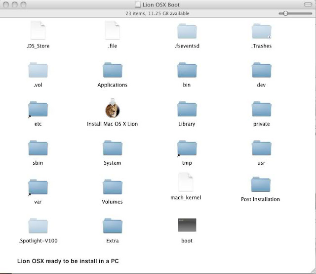Screen dimensions: 316x274
Task: Click the 'Install Mac OS X Lion' label
Action: tap(113, 124)
